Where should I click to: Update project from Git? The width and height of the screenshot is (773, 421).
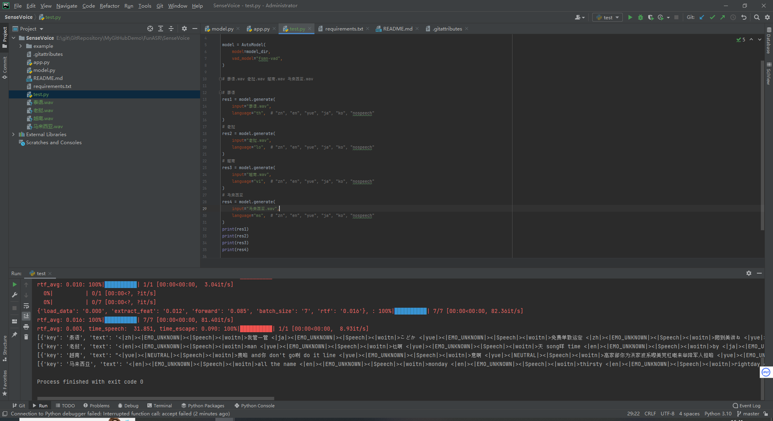(702, 17)
